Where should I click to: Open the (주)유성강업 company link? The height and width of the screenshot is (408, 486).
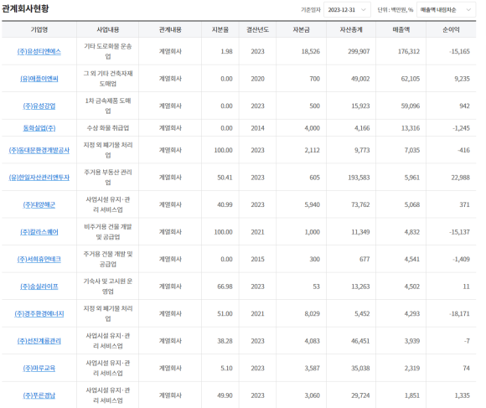pos(39,106)
